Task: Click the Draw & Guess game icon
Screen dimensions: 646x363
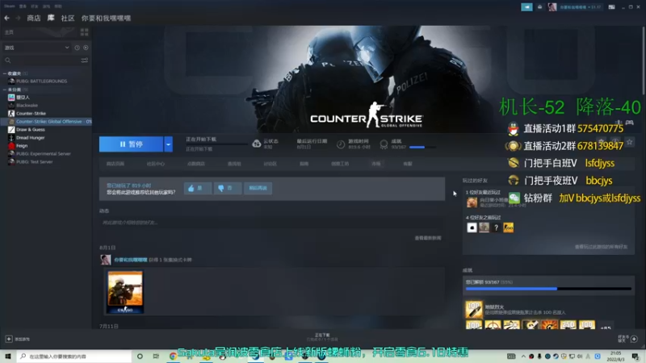Action: [11, 130]
